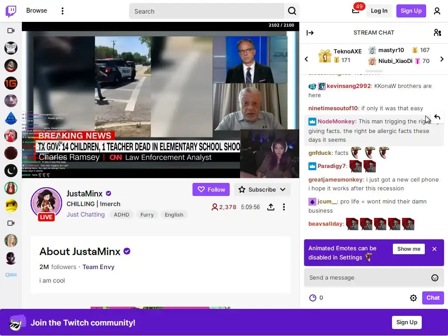448x336 pixels.
Task: Open the Big Moist channel in sidebar
Action: pyautogui.click(x=11, y=118)
